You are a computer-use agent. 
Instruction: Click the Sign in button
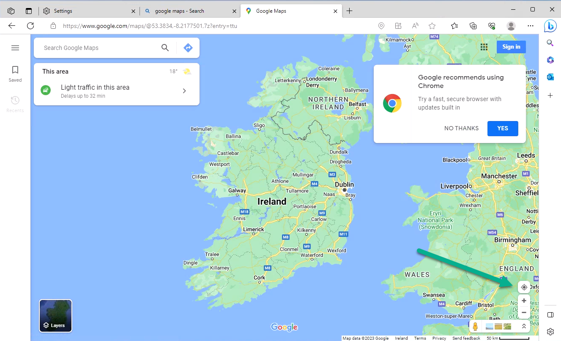[511, 47]
